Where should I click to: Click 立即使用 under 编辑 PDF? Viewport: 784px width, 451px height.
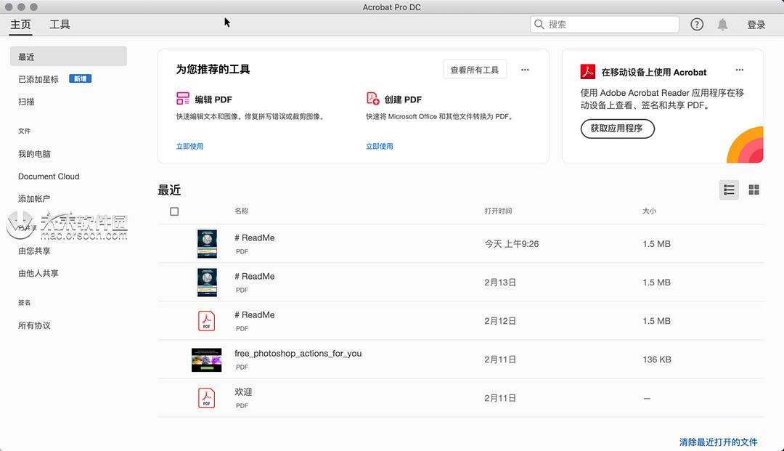[x=189, y=146]
